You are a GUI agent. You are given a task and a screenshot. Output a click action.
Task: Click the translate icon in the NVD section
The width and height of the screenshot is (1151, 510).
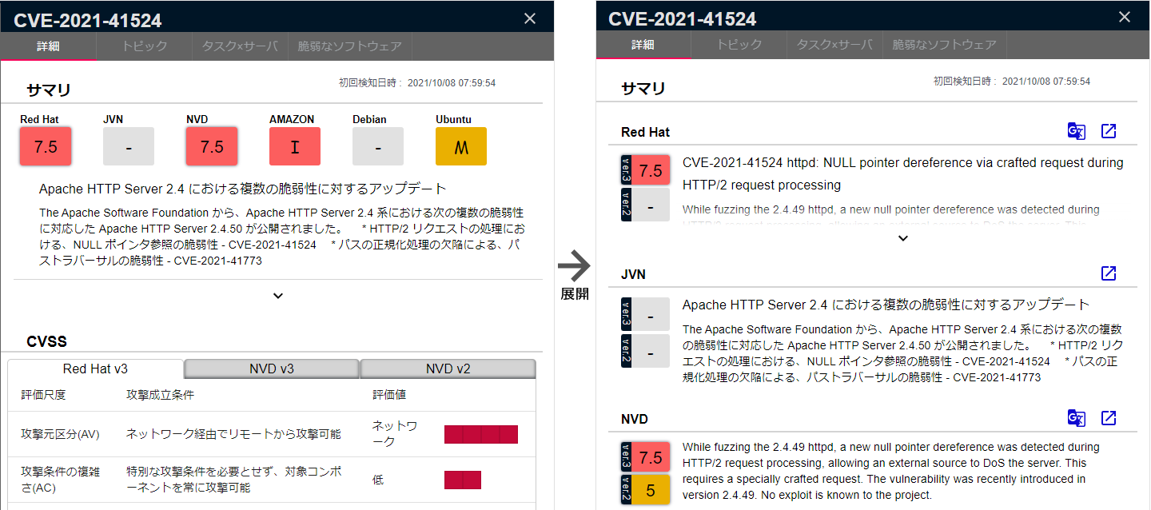1077,418
